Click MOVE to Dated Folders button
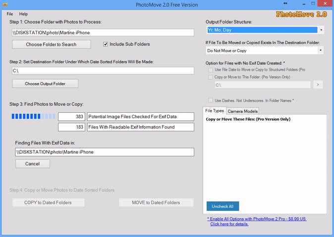The width and height of the screenshot is (334, 237). (156, 202)
